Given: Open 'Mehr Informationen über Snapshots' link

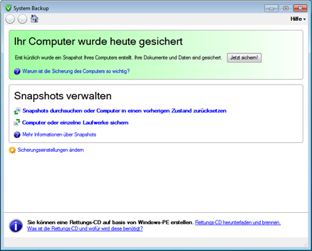Looking at the screenshot, I should [x=59, y=135].
